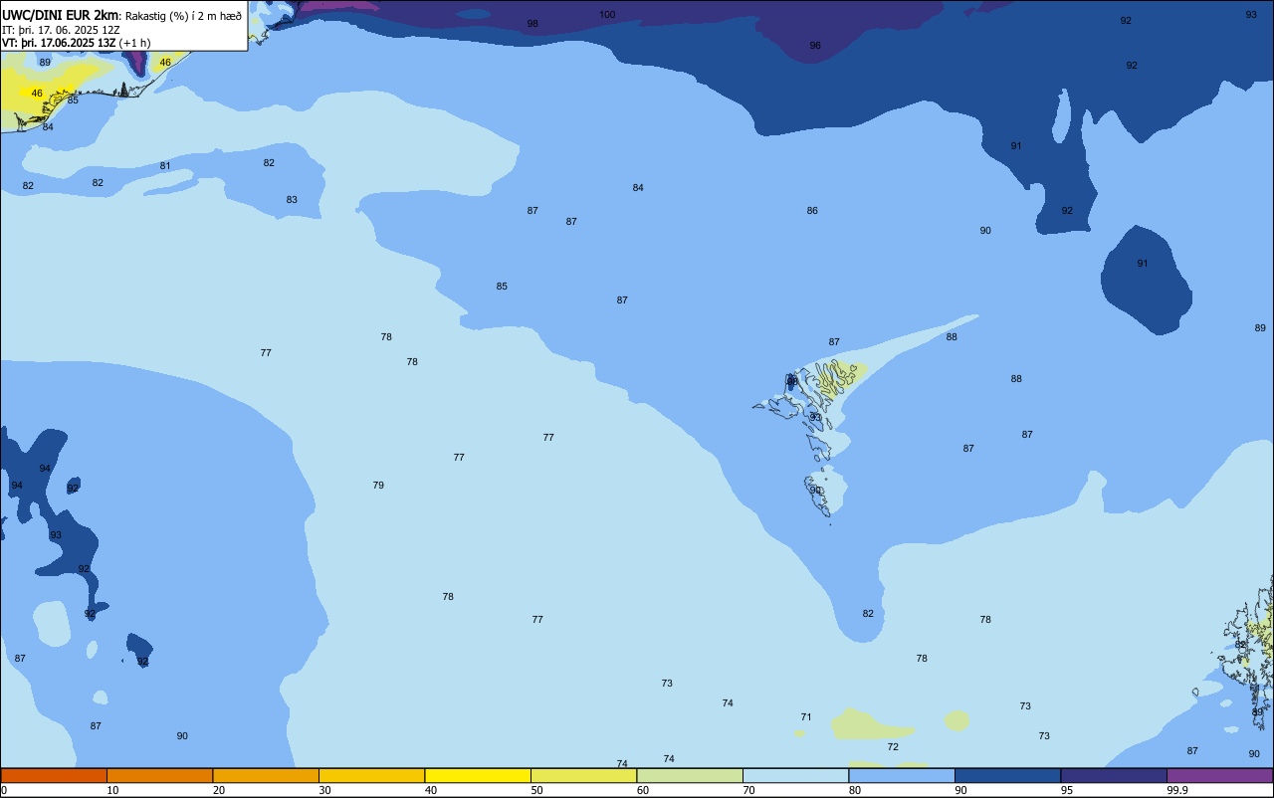This screenshot has height=798, width=1274.
Task: Select the pale yellow 50–60 legend swatch
Action: coord(583,775)
